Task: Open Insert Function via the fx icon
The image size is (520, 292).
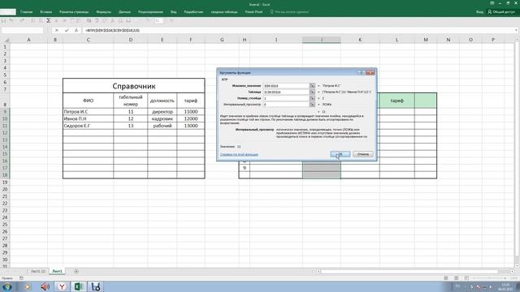Action: coord(76,30)
